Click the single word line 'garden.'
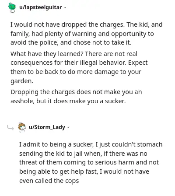Screen dimensions: 175x196 click(22, 81)
